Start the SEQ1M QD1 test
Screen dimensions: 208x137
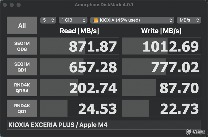tap(22, 67)
